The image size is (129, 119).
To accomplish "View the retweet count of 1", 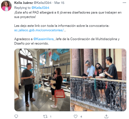I will click(50, 117).
